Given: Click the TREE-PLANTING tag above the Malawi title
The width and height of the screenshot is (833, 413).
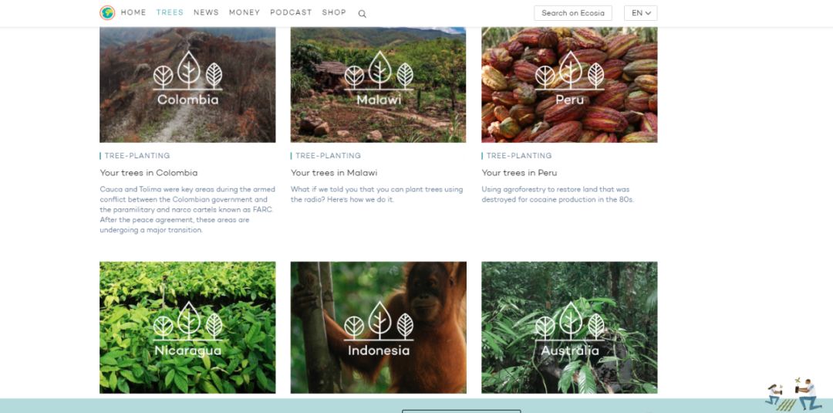Looking at the screenshot, I should [329, 156].
